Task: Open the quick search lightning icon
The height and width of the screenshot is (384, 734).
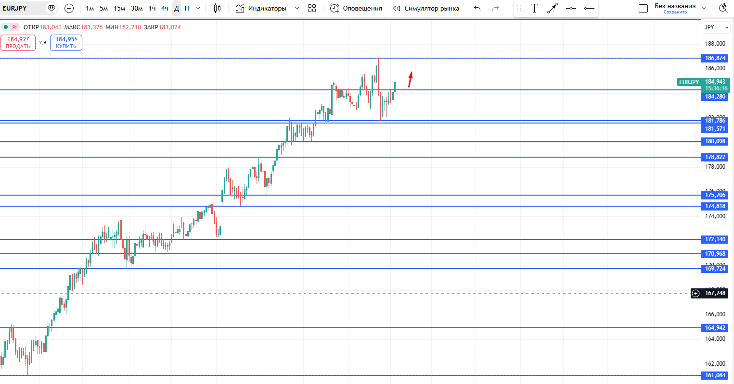Action: click(723, 8)
